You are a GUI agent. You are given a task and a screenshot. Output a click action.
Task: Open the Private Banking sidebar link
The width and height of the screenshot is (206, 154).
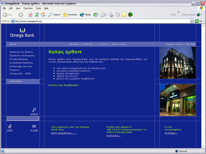click(x=19, y=59)
